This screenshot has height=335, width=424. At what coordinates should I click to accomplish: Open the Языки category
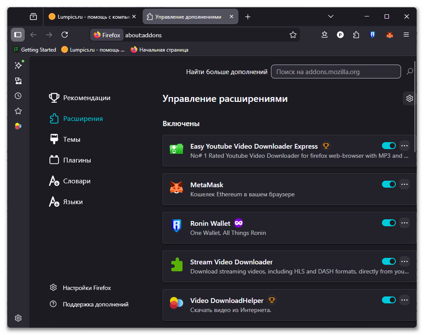click(x=66, y=202)
